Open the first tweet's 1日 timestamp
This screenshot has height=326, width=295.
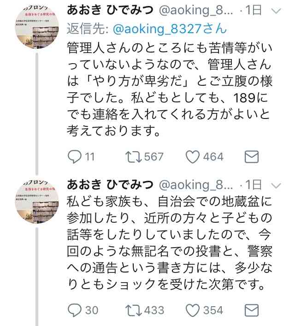[x=255, y=11]
